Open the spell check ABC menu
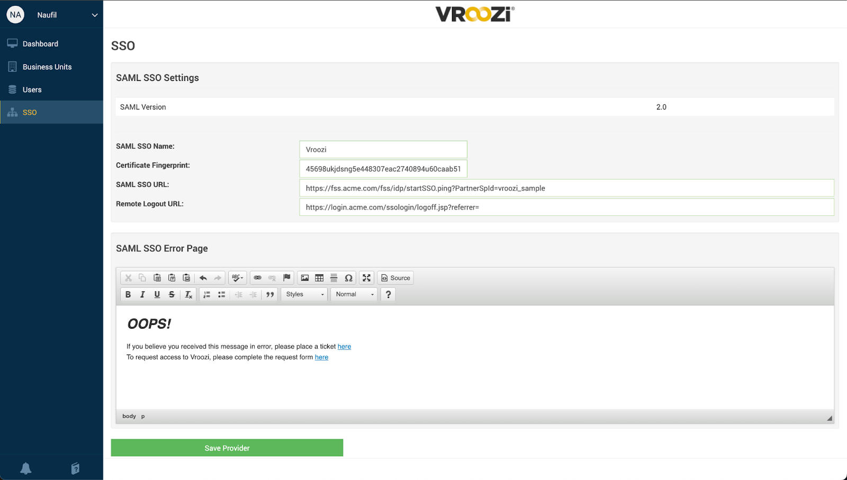This screenshot has width=847, height=480. click(x=238, y=278)
